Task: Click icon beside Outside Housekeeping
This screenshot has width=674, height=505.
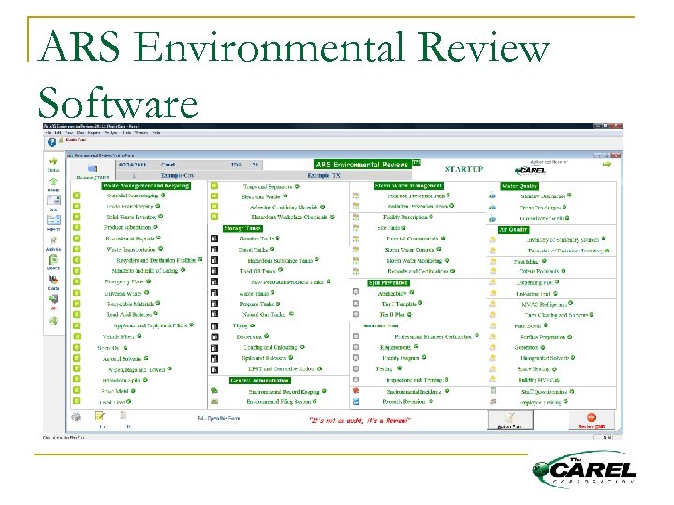Action: click(x=77, y=195)
